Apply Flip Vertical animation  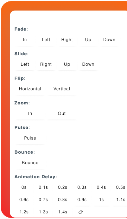[x=62, y=89]
